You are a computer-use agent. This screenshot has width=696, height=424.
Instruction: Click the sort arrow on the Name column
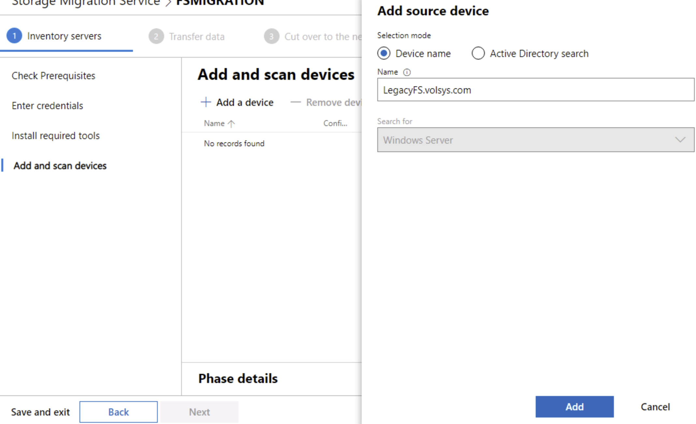pyautogui.click(x=231, y=123)
